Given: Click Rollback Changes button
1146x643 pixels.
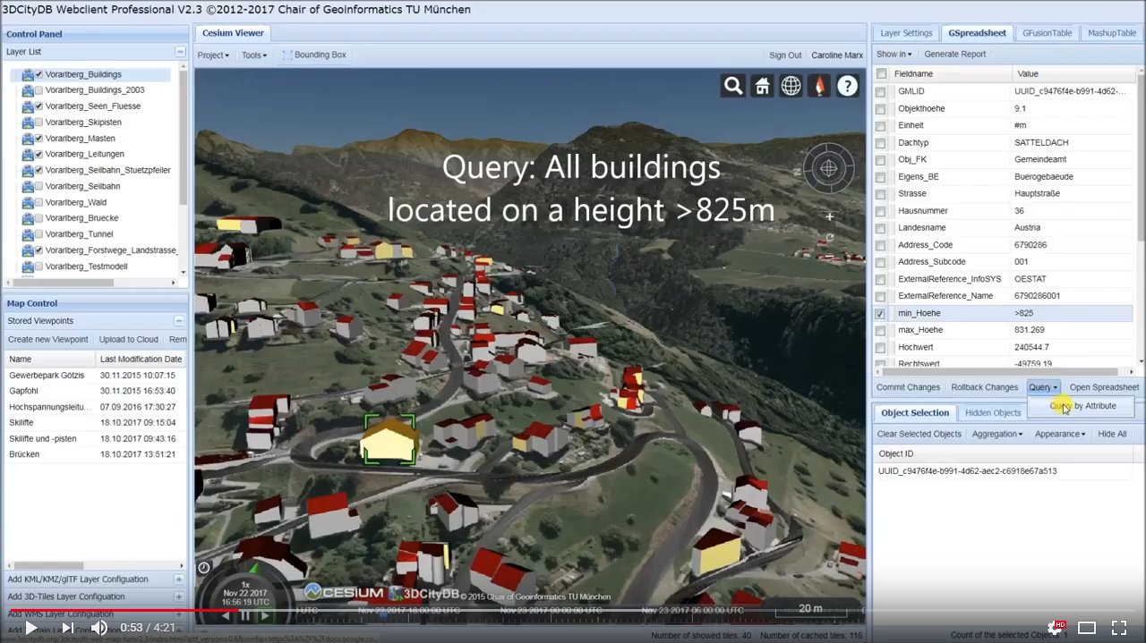Looking at the screenshot, I should [984, 387].
